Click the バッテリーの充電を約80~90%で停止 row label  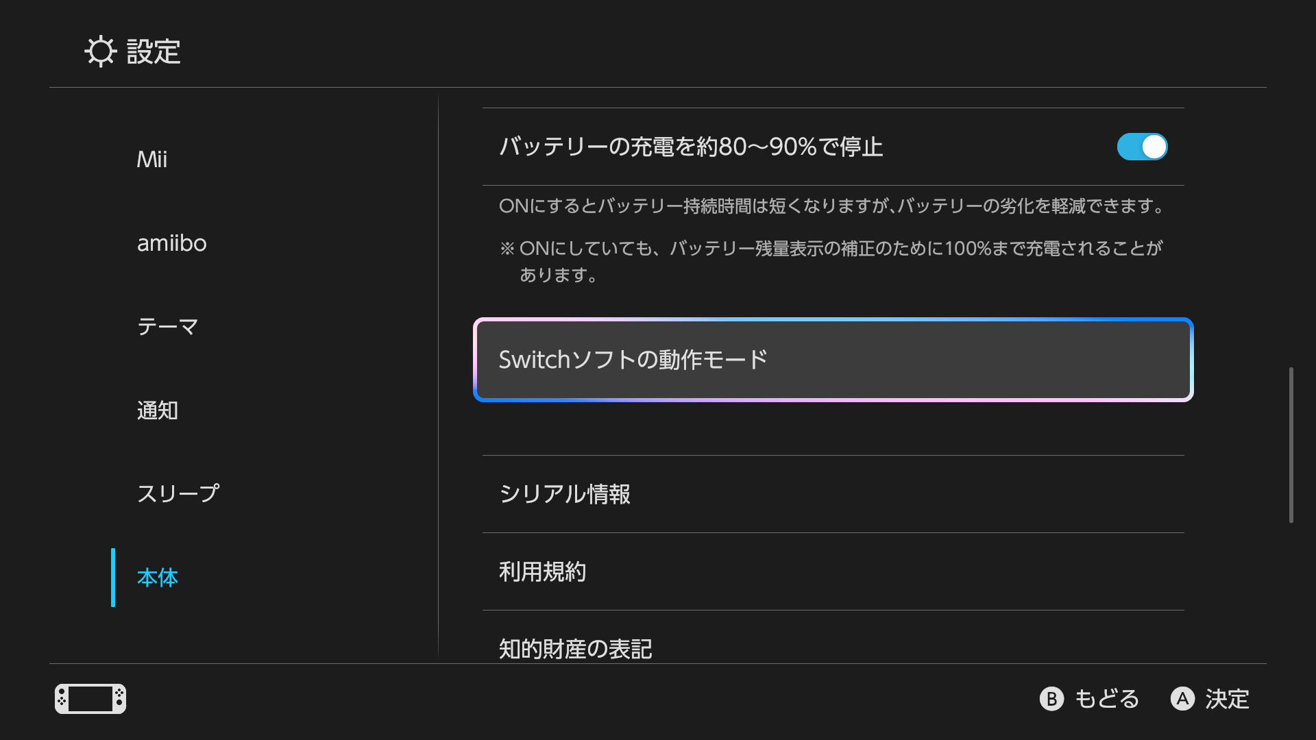(x=691, y=147)
